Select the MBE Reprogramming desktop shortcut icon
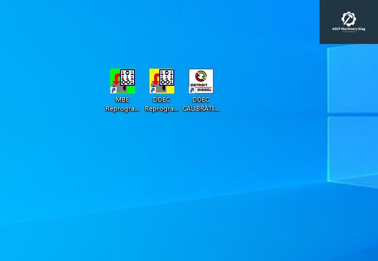Screen dimensions: 378x261 click(x=123, y=81)
